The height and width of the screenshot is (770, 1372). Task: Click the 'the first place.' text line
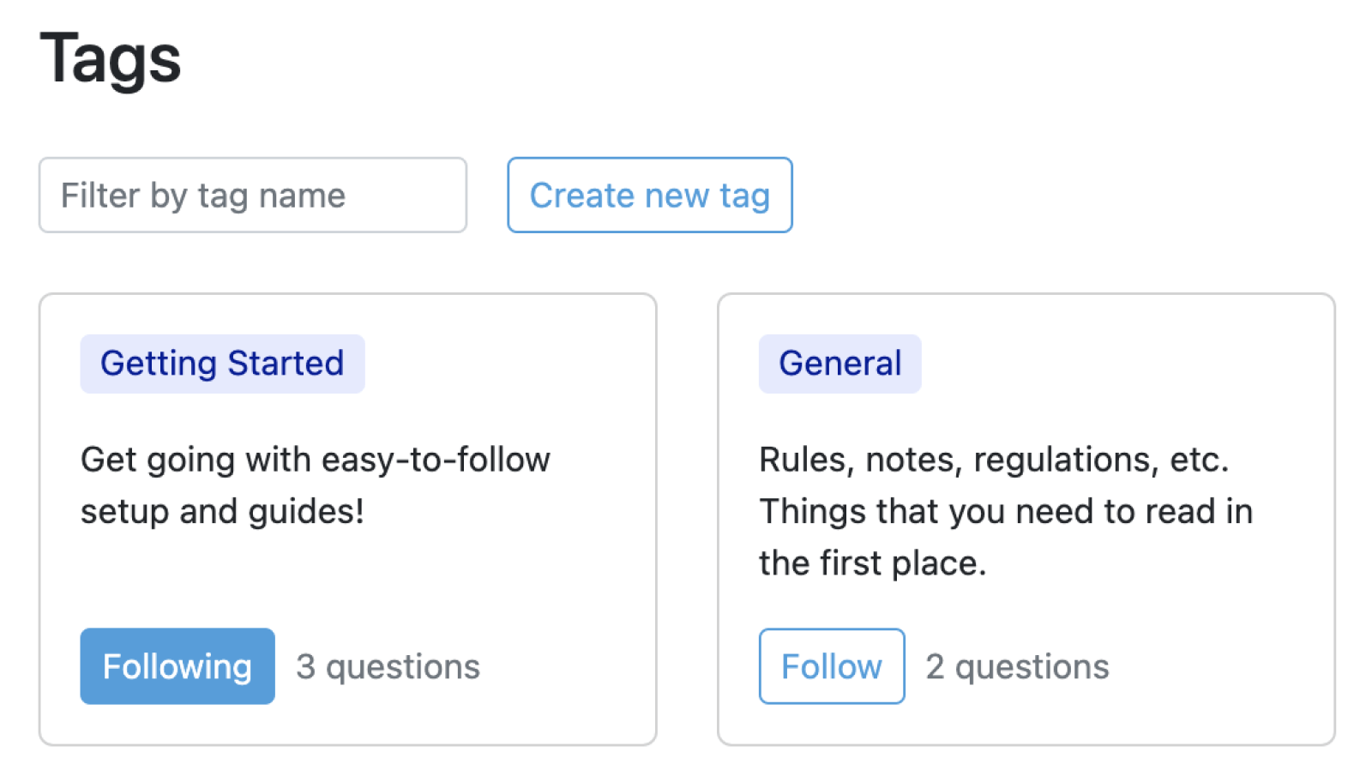pos(872,563)
